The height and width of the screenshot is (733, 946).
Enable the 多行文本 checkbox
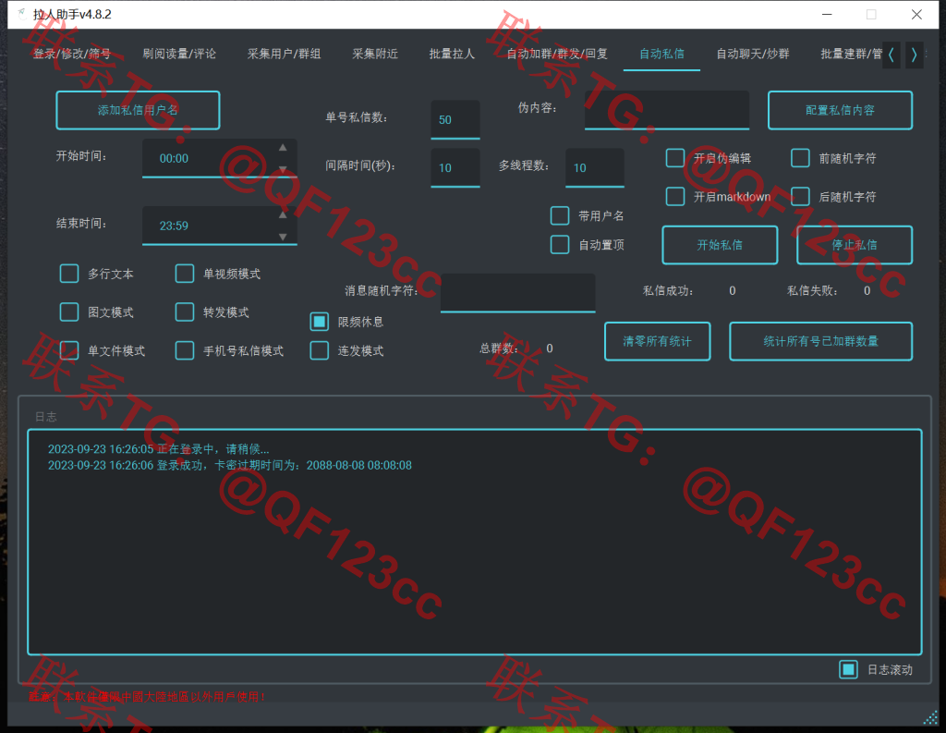coord(69,274)
